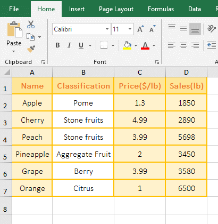
Task: Click the Classification header cell
Action: point(83,86)
